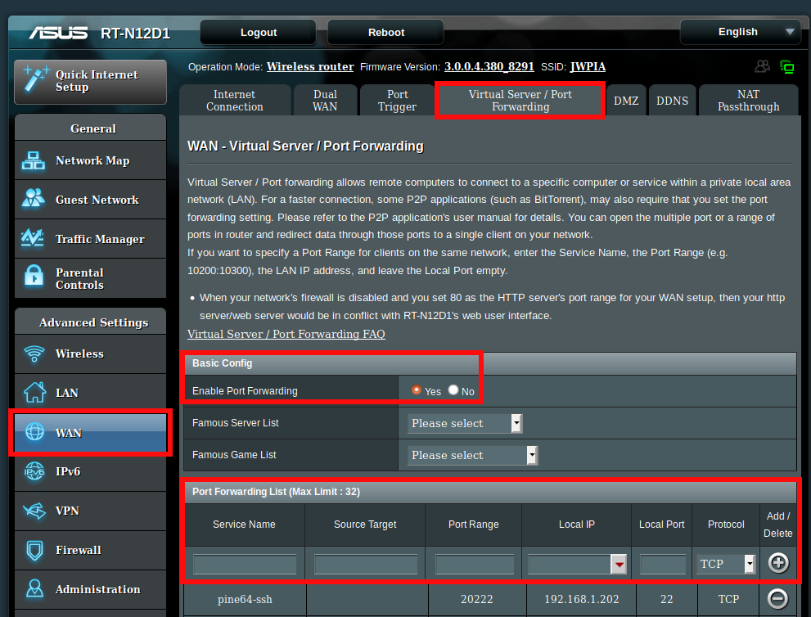Open WAN settings menu item
Viewport: 811px width, 617px height.
click(x=91, y=432)
